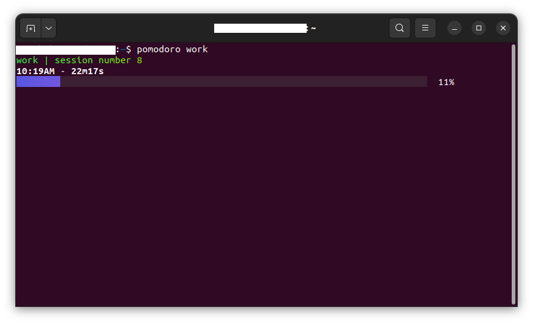Click the pomodoro progress bar
This screenshot has width=533, height=324.
point(221,81)
